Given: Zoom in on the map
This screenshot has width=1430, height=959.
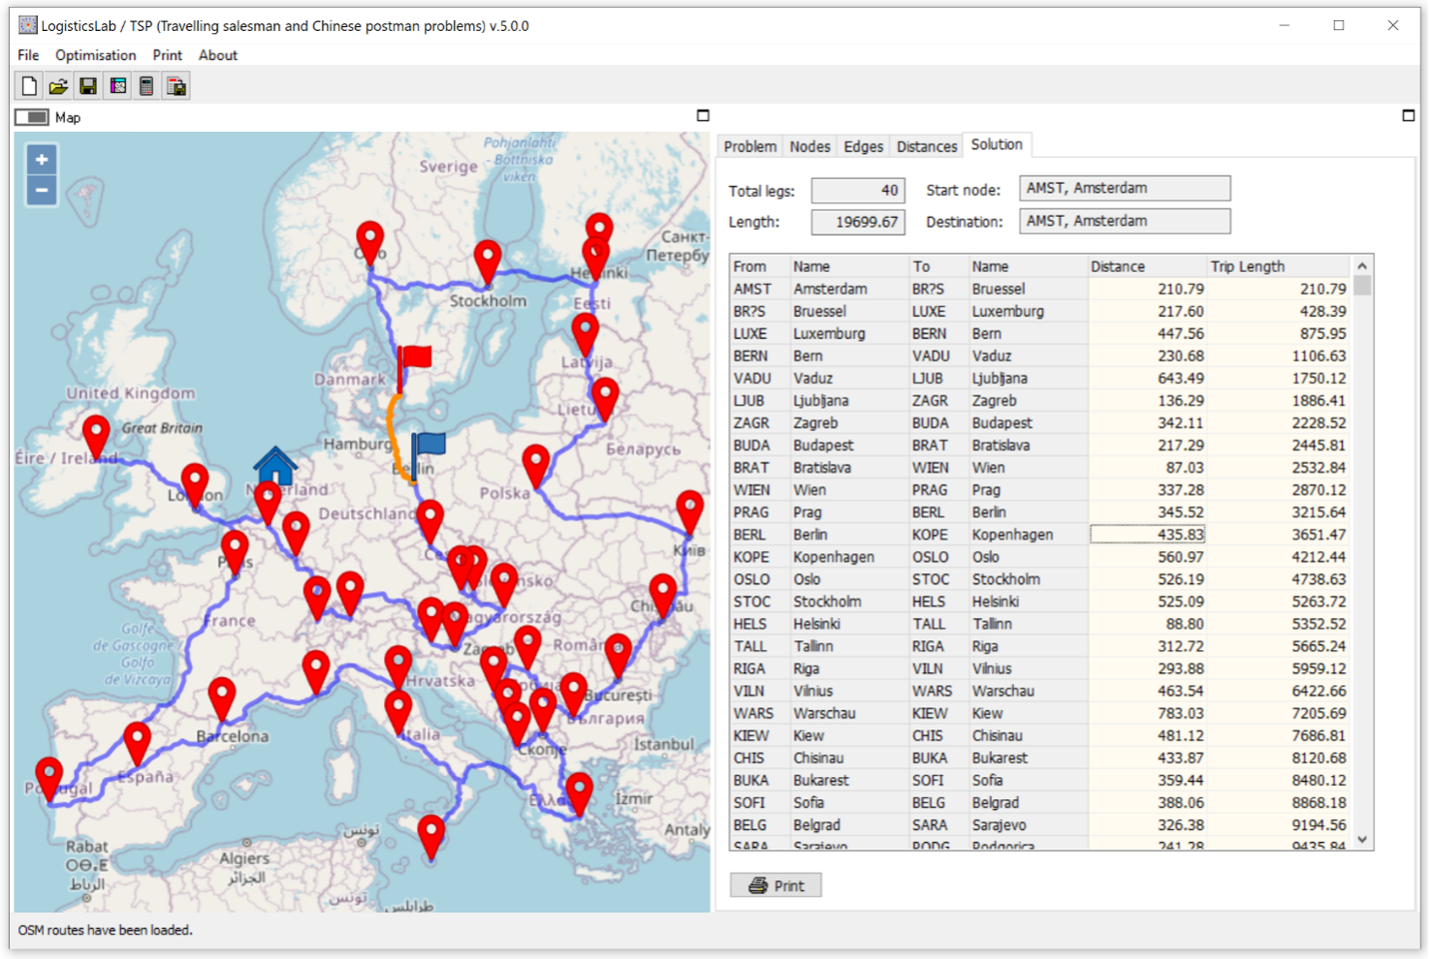Looking at the screenshot, I should [x=42, y=160].
